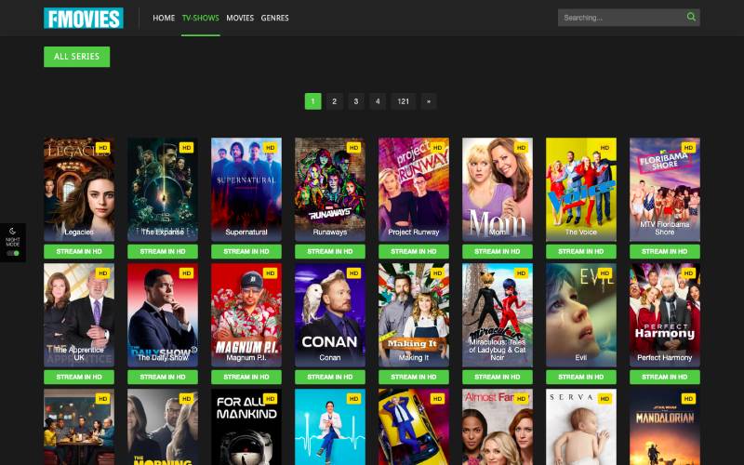744x465 pixels.
Task: Open the Home menu item
Action: click(x=164, y=18)
